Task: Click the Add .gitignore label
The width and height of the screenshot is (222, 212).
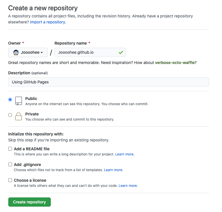Action: click(x=27, y=165)
